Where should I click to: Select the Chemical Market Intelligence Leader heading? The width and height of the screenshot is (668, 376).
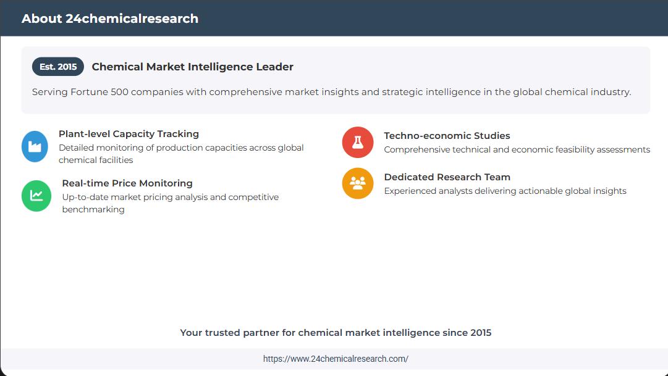pyautogui.click(x=192, y=67)
